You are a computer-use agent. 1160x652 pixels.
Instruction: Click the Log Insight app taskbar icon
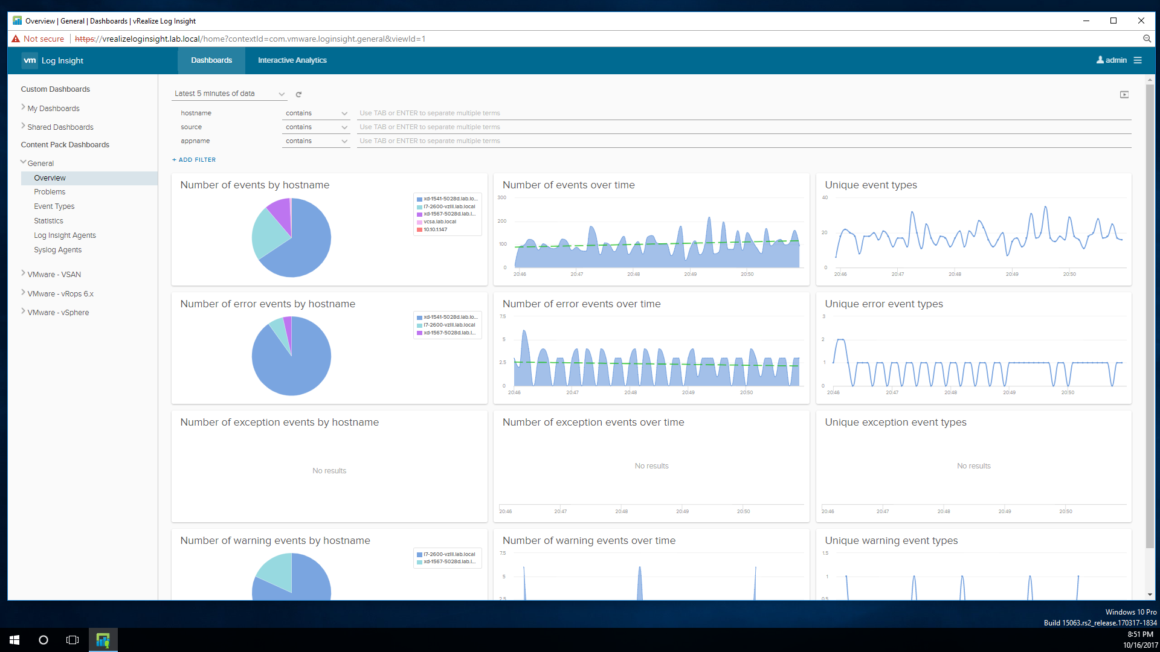point(103,640)
